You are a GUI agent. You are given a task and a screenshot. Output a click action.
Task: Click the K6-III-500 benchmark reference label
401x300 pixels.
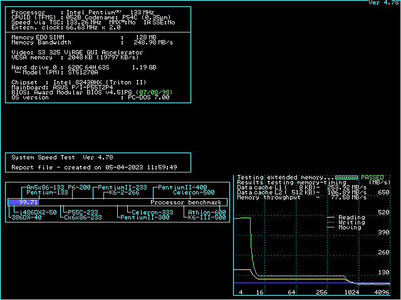click(207, 217)
